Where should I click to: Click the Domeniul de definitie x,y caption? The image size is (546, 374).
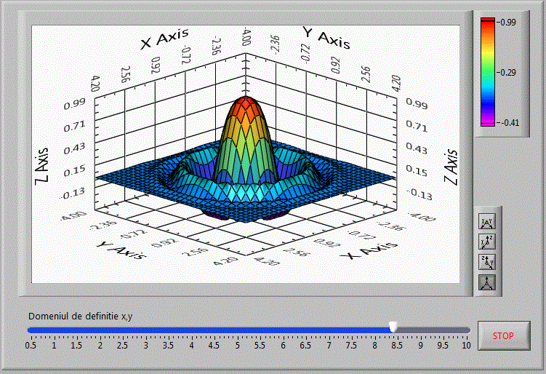[x=80, y=316]
